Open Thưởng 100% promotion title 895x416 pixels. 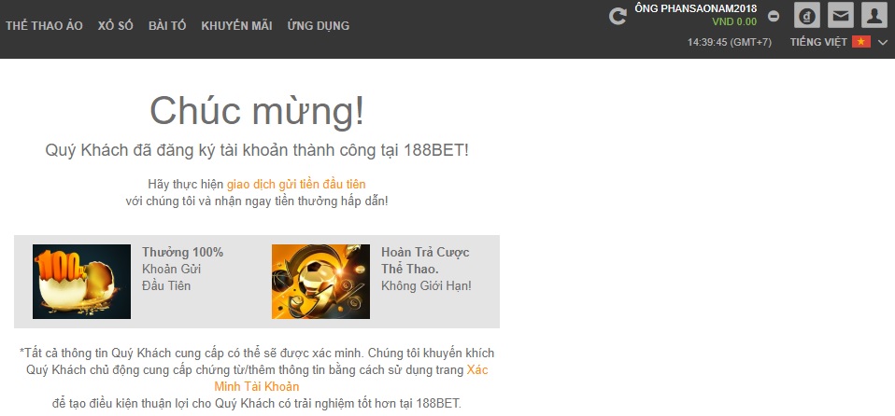[x=183, y=252]
